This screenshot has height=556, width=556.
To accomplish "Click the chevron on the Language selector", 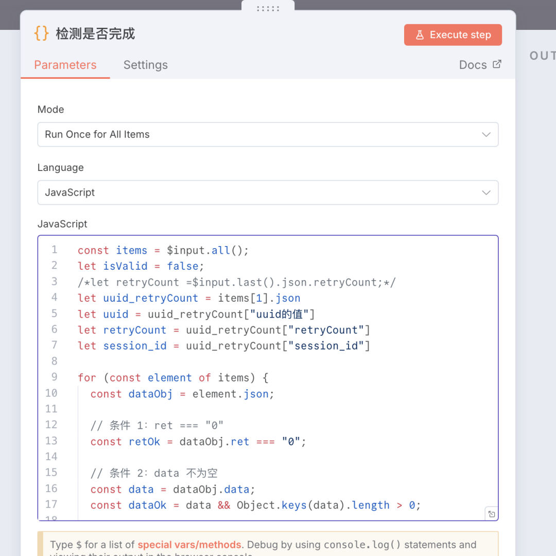I will [x=486, y=192].
